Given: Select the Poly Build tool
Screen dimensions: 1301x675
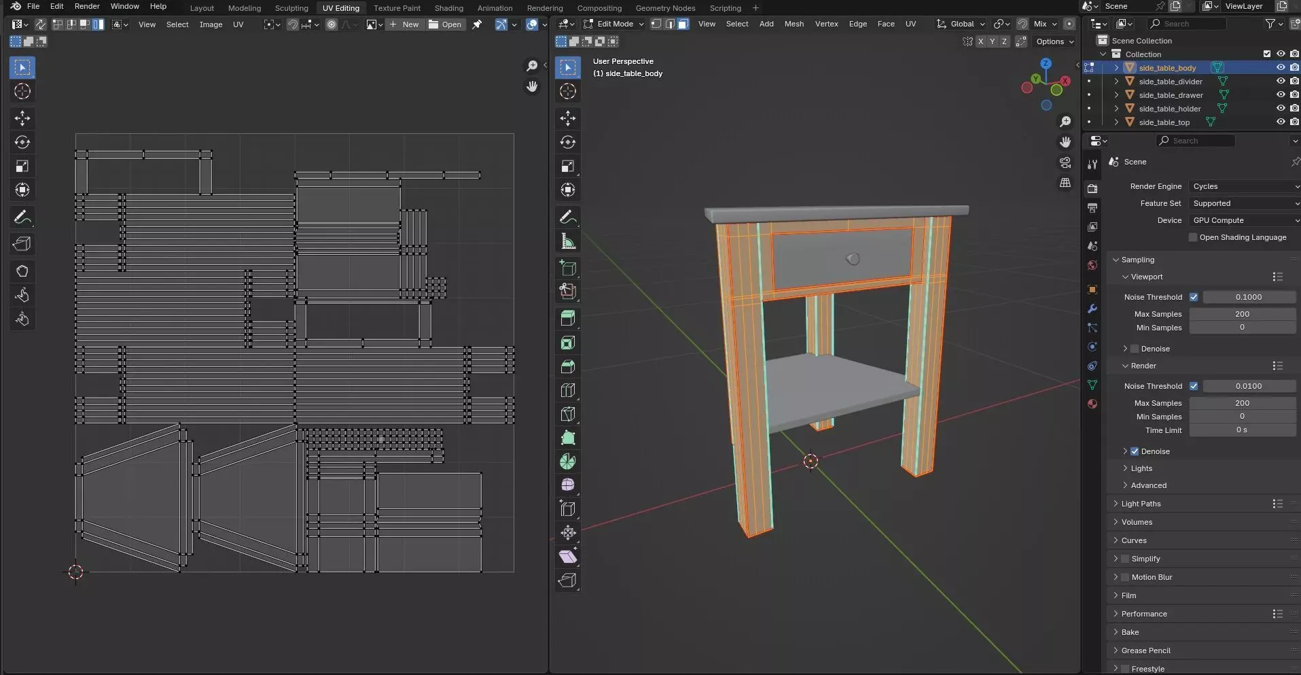Looking at the screenshot, I should [x=568, y=438].
